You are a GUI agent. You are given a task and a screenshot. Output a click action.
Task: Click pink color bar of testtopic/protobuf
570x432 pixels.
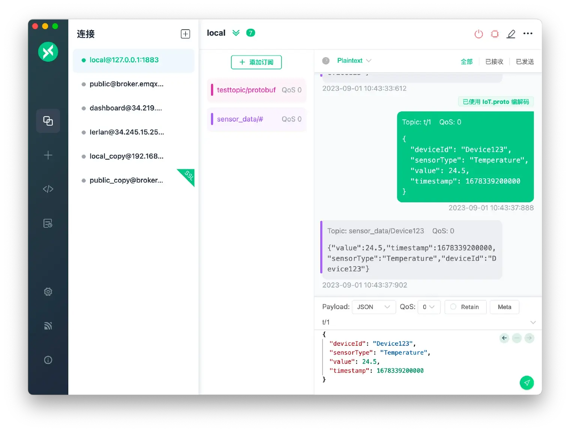click(212, 90)
